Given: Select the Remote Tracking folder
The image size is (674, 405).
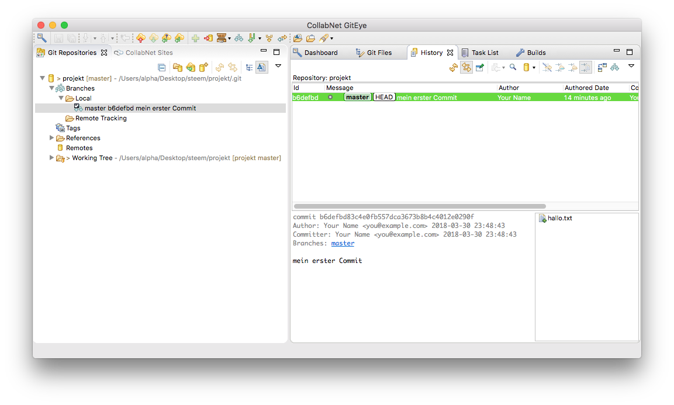Looking at the screenshot, I should pyautogui.click(x=96, y=118).
